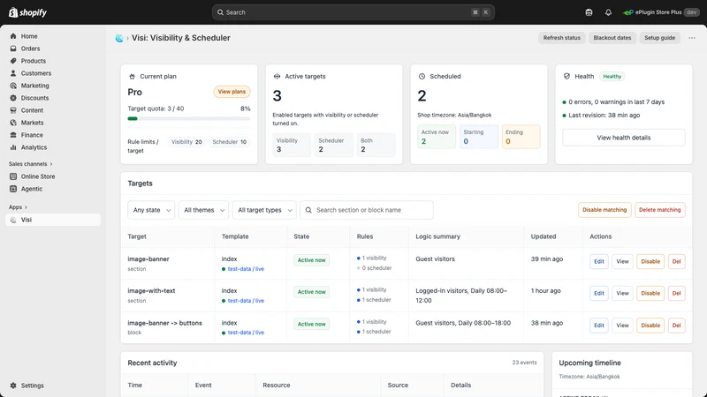Delete the image-with-text target
The height and width of the screenshot is (397, 707).
676,294
